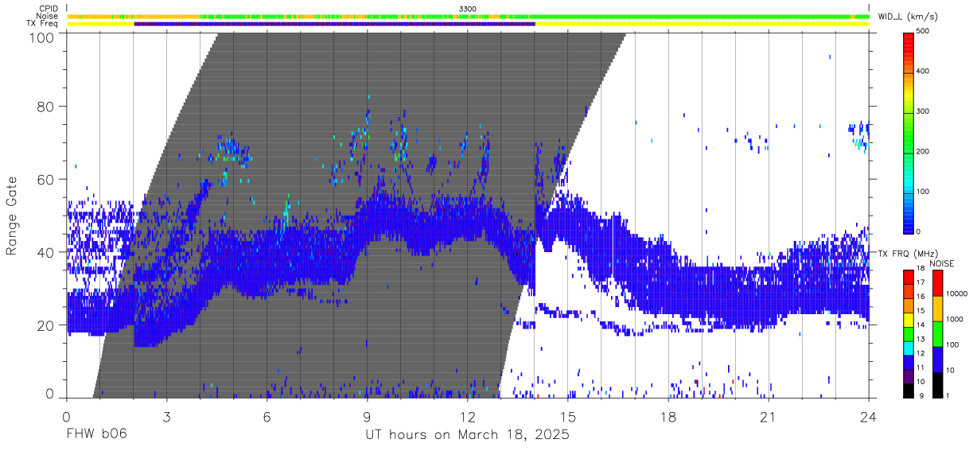The image size is (977, 451).
Task: Click the 9 hour tick on time axis
Action: 367,416
